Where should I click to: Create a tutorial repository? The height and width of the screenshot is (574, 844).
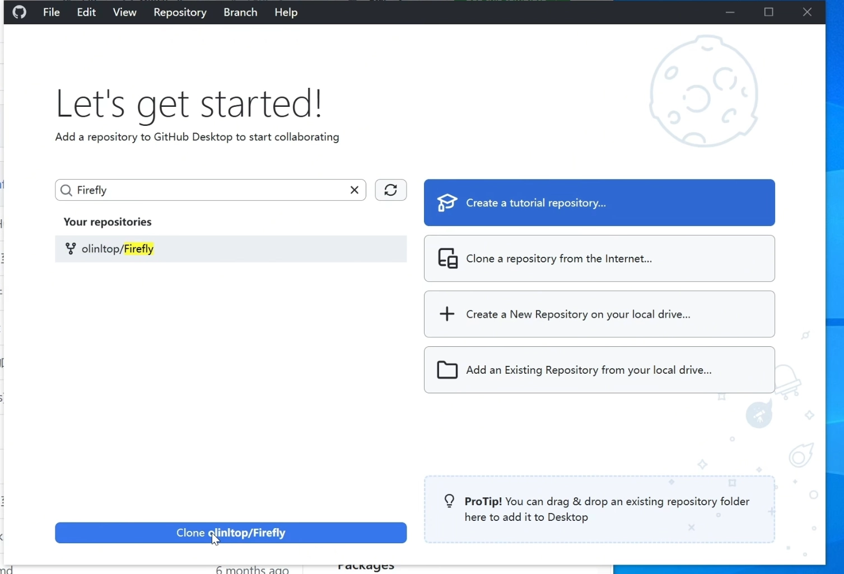point(599,203)
